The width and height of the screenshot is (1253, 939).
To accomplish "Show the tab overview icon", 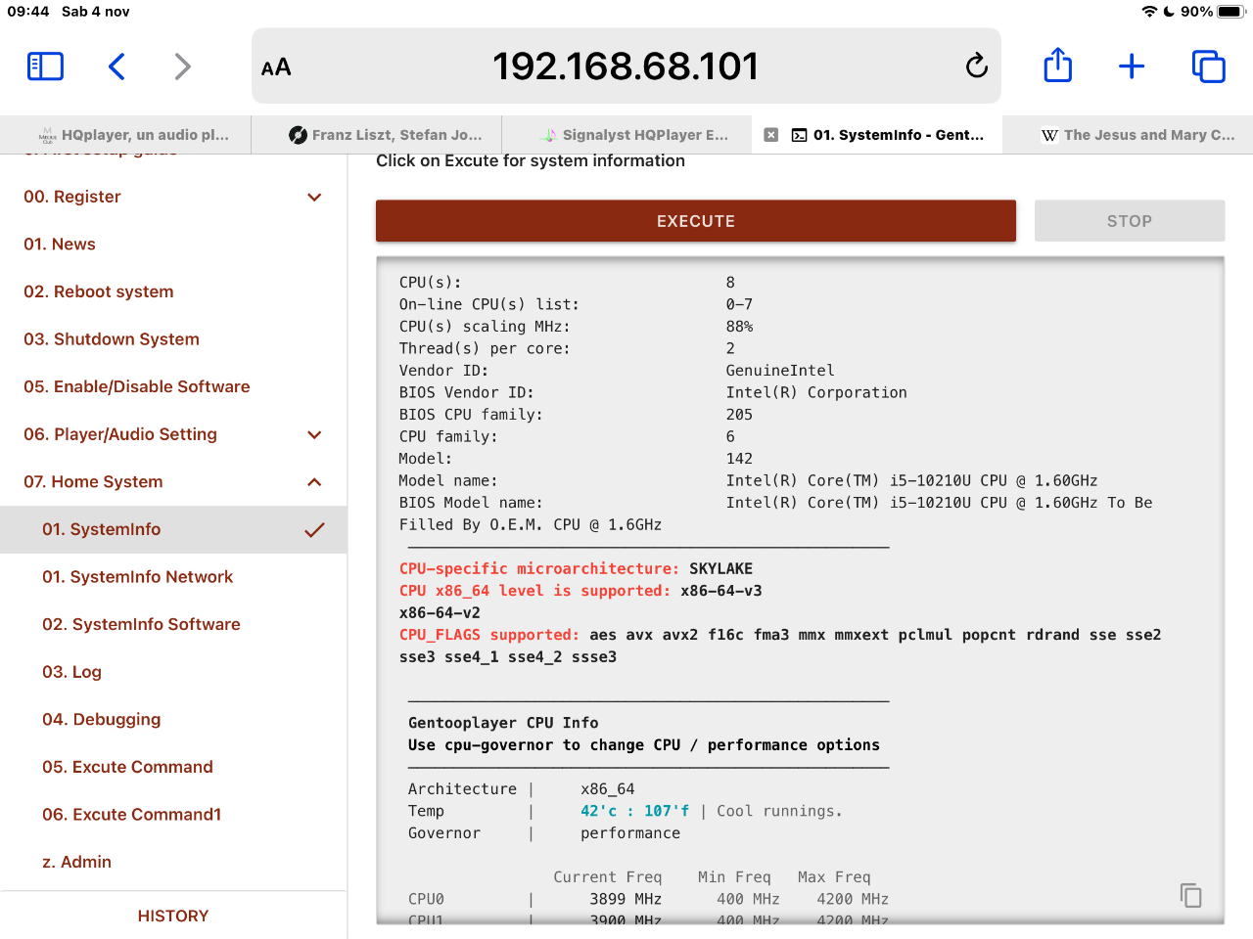I will pyautogui.click(x=1208, y=67).
